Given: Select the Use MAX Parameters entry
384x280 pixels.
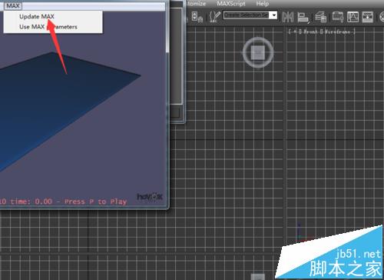Looking at the screenshot, I should point(48,27).
